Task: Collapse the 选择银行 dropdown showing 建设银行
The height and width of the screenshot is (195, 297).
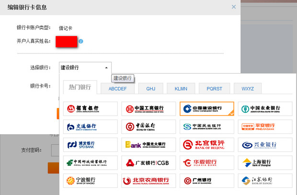Action: tap(85, 68)
